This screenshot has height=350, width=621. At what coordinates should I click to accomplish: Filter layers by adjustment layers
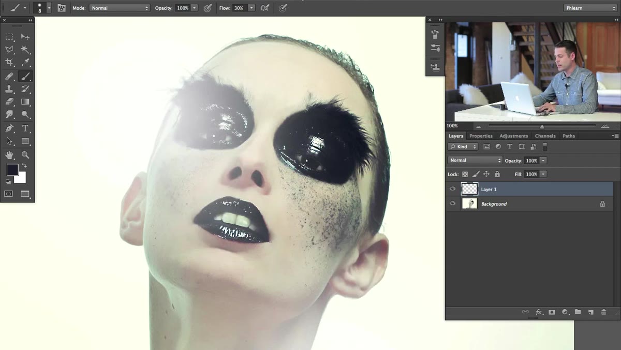pyautogui.click(x=498, y=147)
